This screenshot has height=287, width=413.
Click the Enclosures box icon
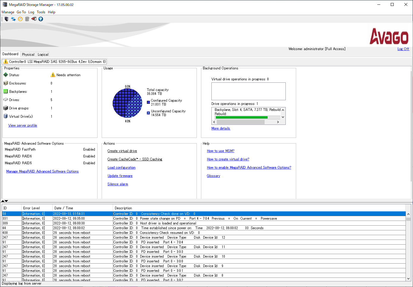pyautogui.click(x=6, y=83)
